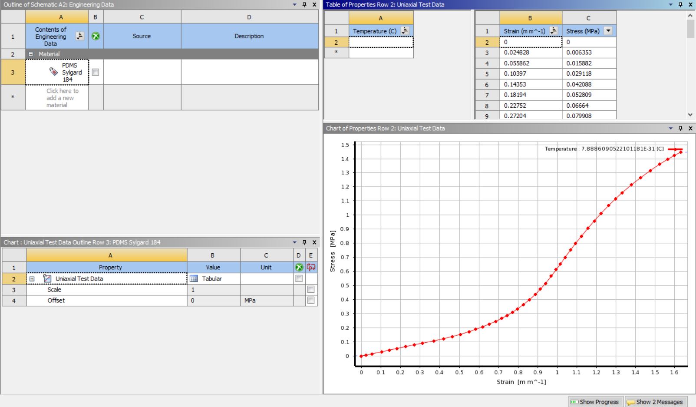The height and width of the screenshot is (407, 696).
Task: Click the green X icon in properties column D header
Action: click(299, 267)
